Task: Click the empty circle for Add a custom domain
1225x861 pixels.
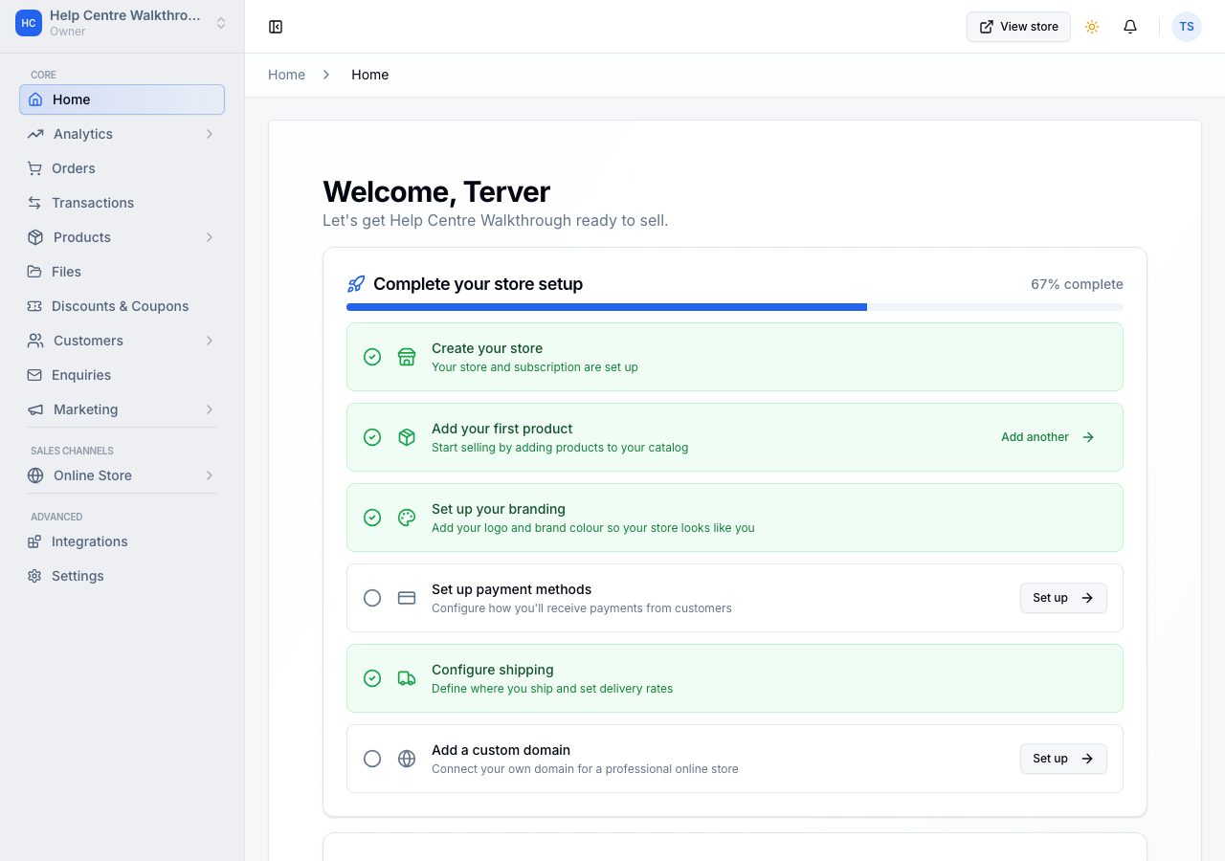Action: tap(372, 759)
